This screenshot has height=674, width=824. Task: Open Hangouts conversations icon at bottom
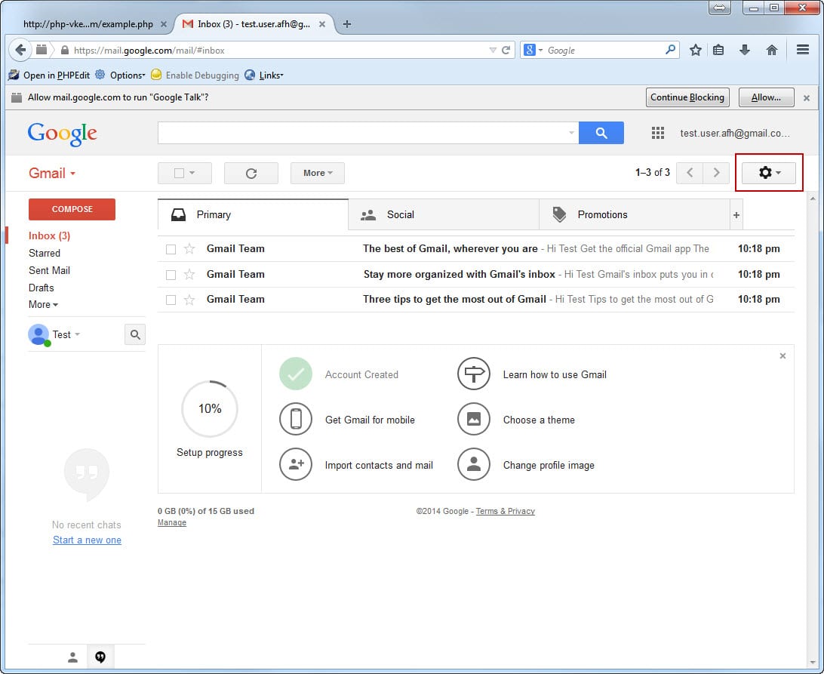pyautogui.click(x=100, y=657)
